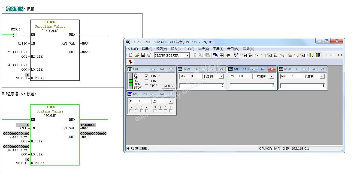Click the Always On Top pin icon
Viewport: 357px width, 178px height.
coord(228,55)
